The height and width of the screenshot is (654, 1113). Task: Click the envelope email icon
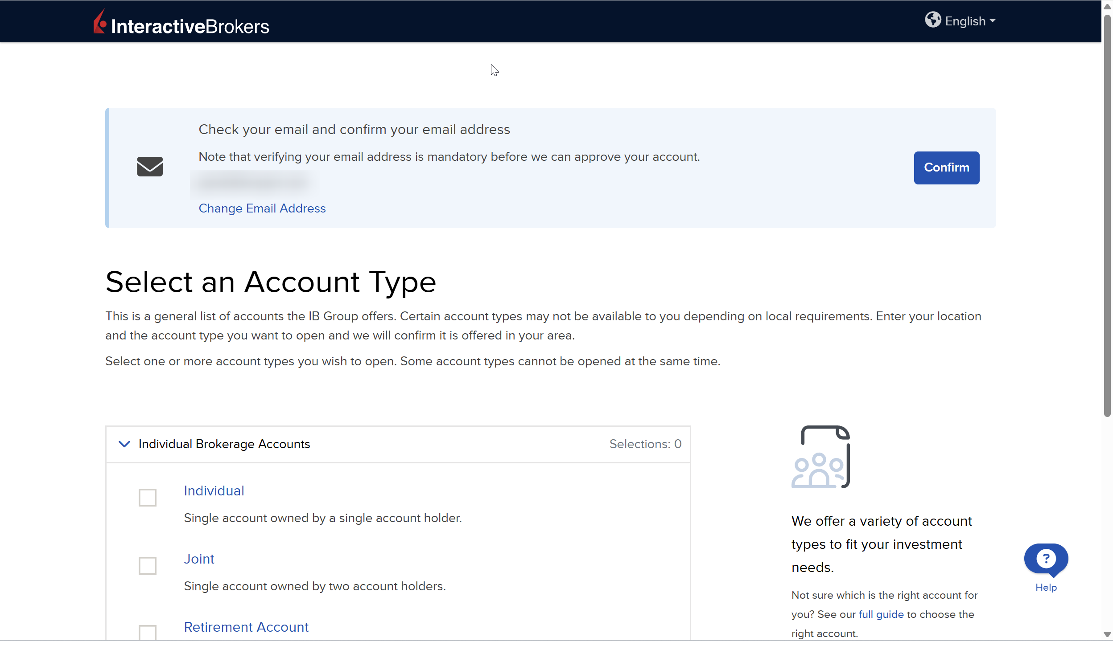150,167
